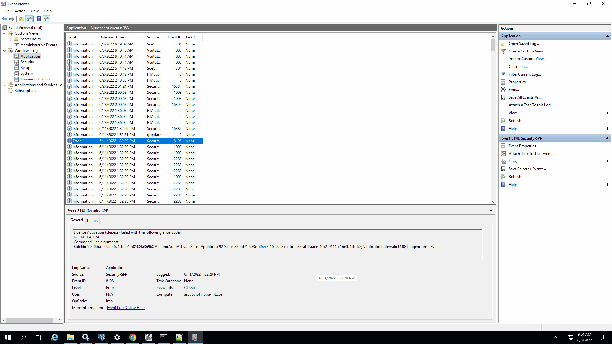Switch to the Details tab
The width and height of the screenshot is (612, 344).
click(92, 220)
